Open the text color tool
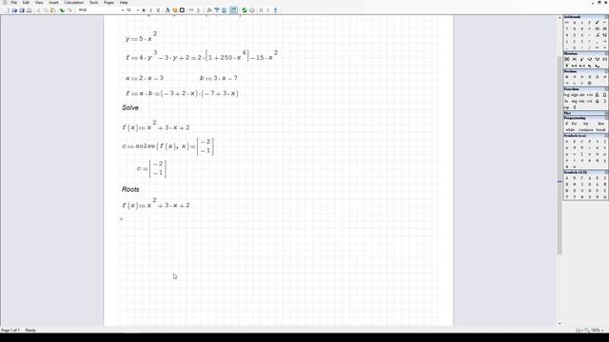 coord(167,10)
